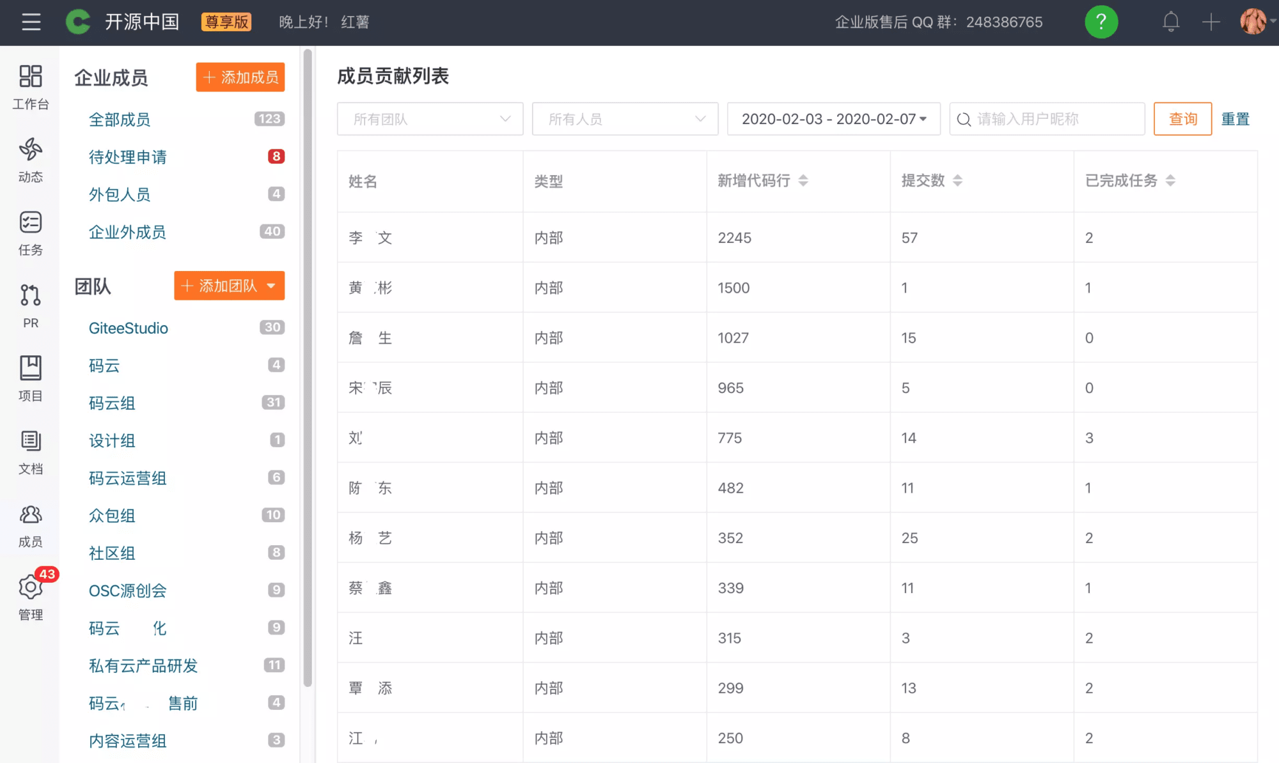Open 待处理申请 with badge 8
The width and height of the screenshot is (1279, 763).
pyautogui.click(x=129, y=157)
